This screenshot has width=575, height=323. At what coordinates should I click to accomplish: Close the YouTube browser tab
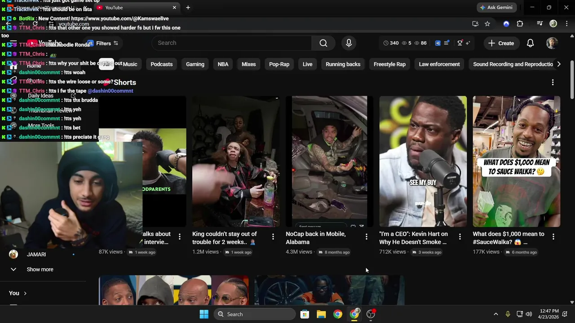click(x=174, y=8)
